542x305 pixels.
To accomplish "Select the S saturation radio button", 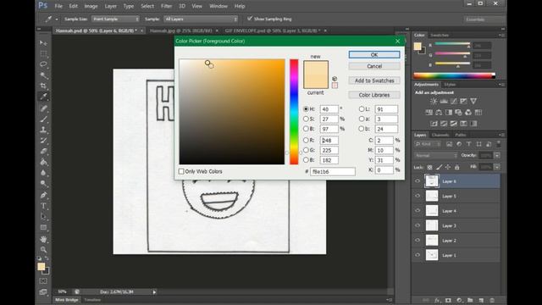I will pyautogui.click(x=306, y=119).
